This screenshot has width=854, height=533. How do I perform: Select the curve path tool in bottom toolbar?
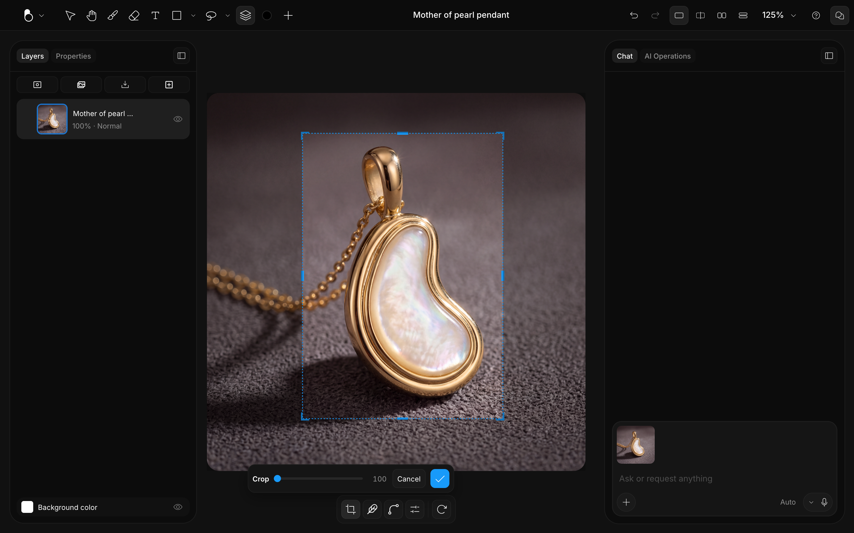click(x=393, y=509)
